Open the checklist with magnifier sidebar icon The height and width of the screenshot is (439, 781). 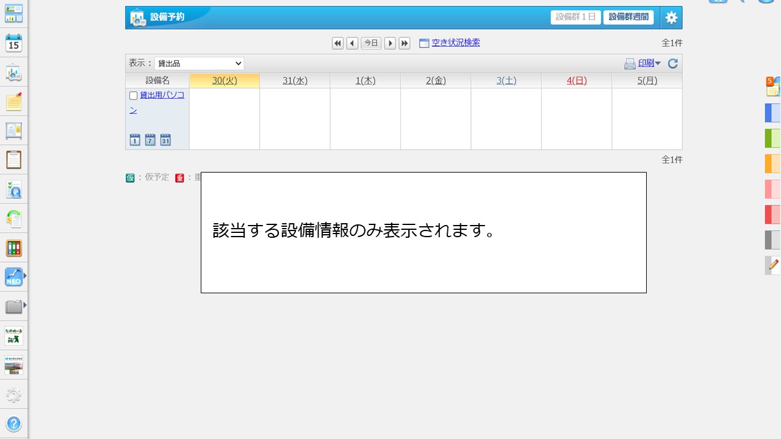(13, 190)
